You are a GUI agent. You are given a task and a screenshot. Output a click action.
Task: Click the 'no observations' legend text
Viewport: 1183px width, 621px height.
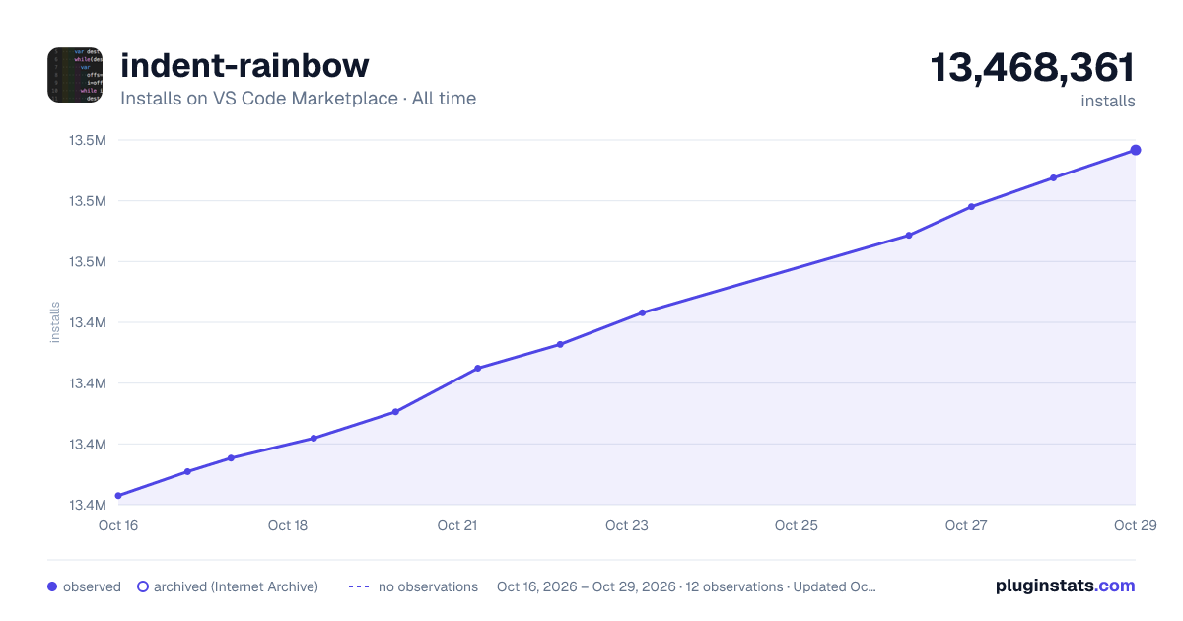[x=428, y=586]
